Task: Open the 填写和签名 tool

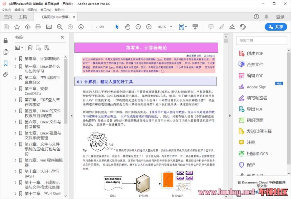Action: [x=253, y=98]
